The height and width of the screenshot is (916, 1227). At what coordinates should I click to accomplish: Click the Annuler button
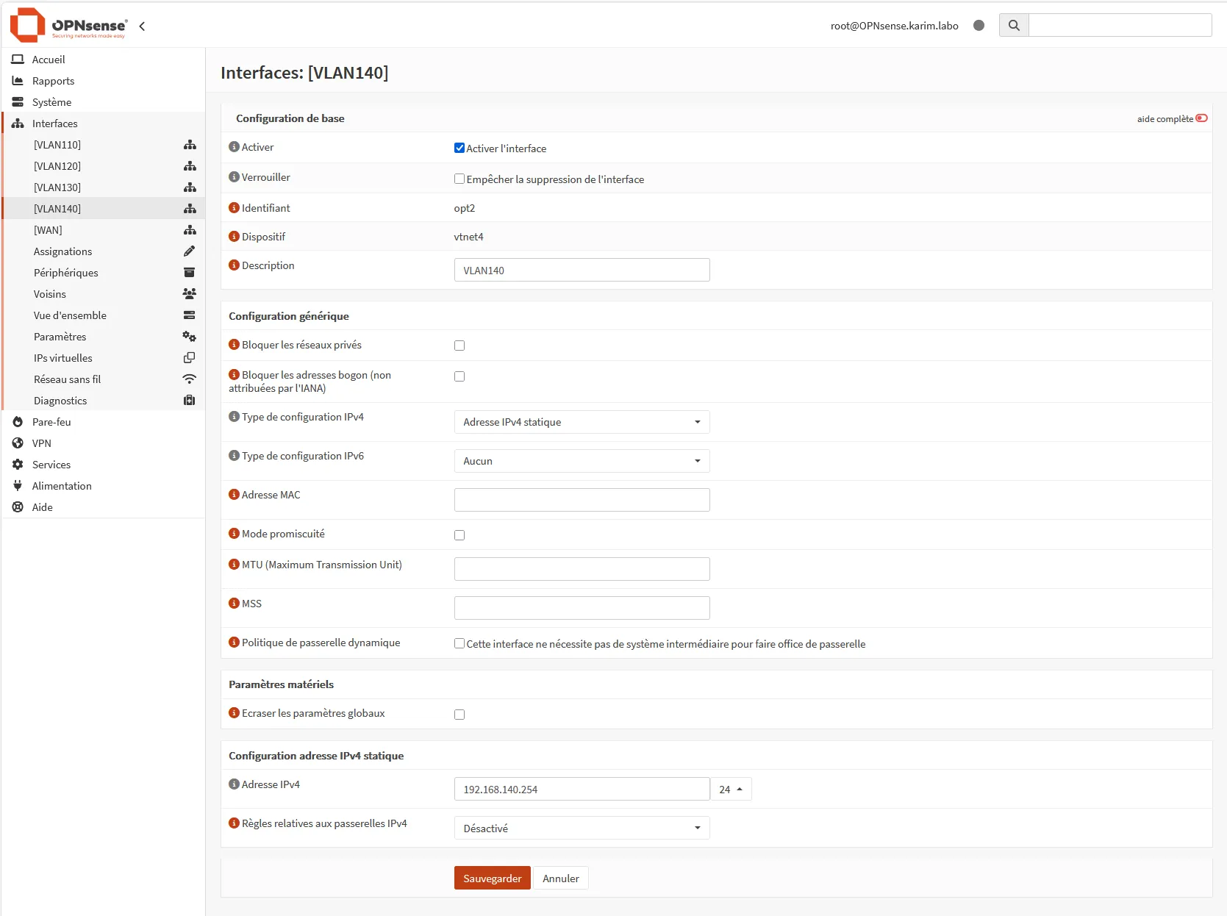tap(560, 878)
